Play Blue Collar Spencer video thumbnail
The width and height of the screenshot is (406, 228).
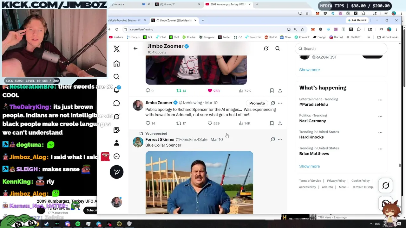point(199,183)
